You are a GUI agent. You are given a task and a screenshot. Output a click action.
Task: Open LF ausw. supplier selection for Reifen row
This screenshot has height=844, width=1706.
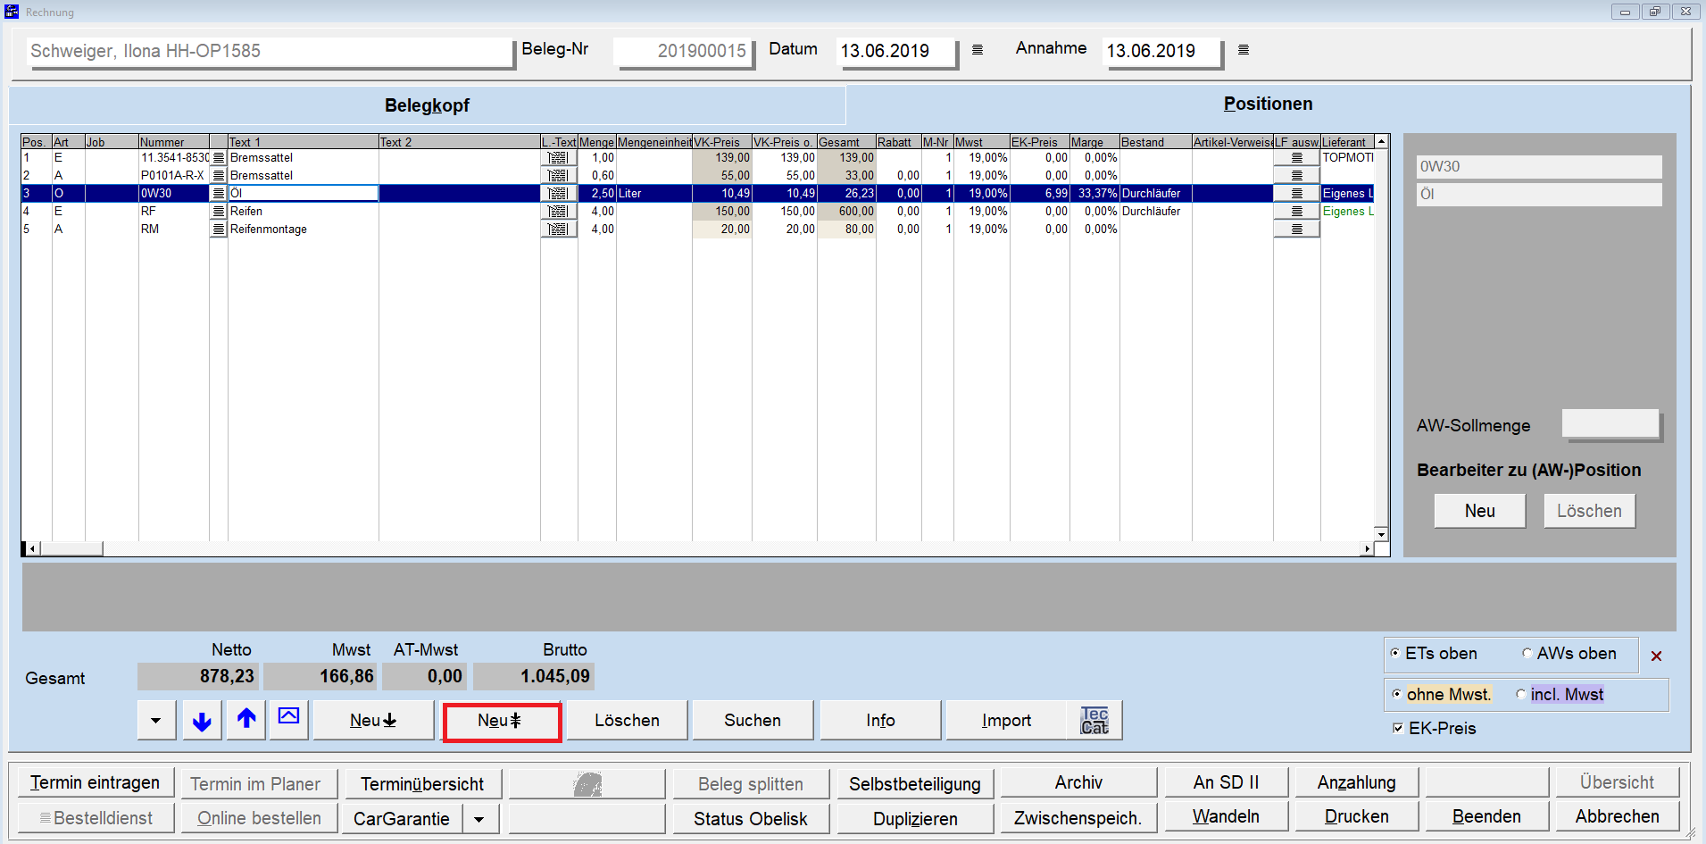[x=1297, y=212]
